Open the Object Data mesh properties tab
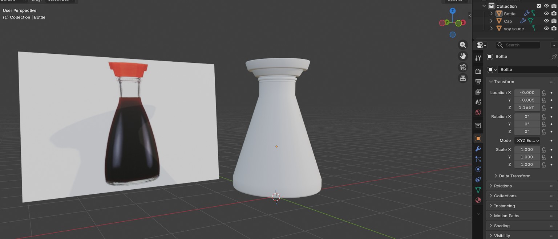 pos(478,190)
